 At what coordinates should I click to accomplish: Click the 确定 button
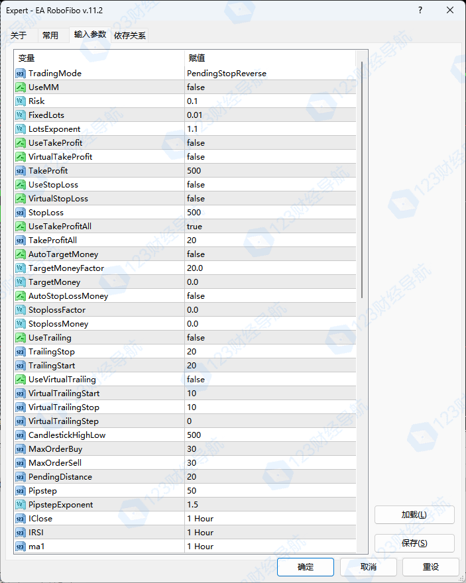[306, 567]
